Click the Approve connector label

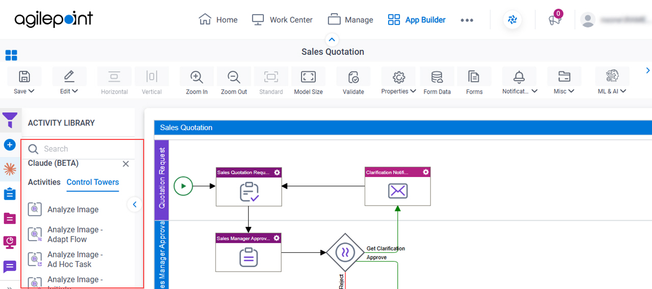pyautogui.click(x=376, y=257)
